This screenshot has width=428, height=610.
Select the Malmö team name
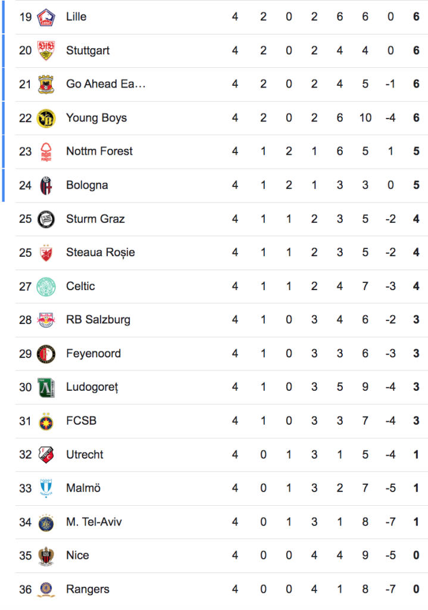pyautogui.click(x=83, y=488)
